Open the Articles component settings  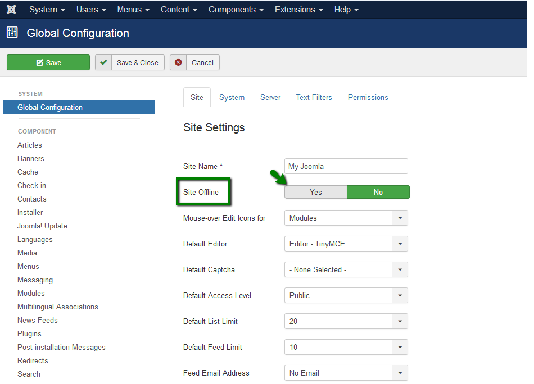(x=30, y=145)
